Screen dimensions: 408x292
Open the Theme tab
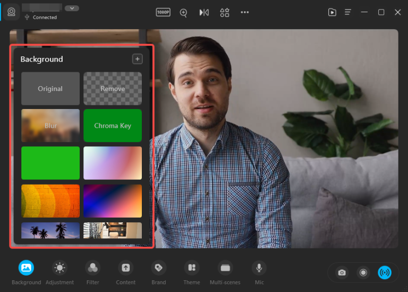[x=192, y=272]
